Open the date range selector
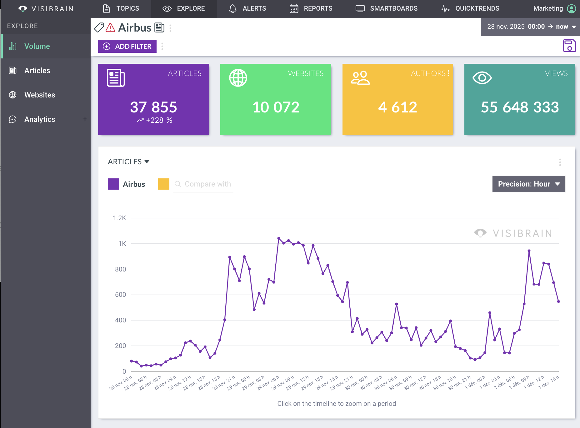The height and width of the screenshot is (428, 580). tap(530, 27)
